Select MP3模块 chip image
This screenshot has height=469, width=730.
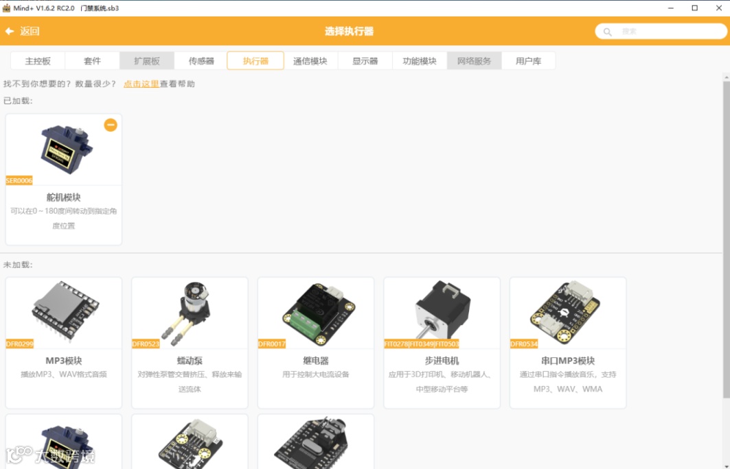(x=65, y=311)
